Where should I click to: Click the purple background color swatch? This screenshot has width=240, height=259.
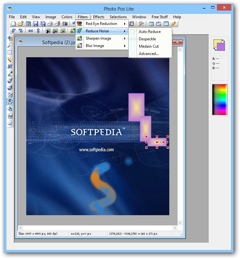coord(221,47)
